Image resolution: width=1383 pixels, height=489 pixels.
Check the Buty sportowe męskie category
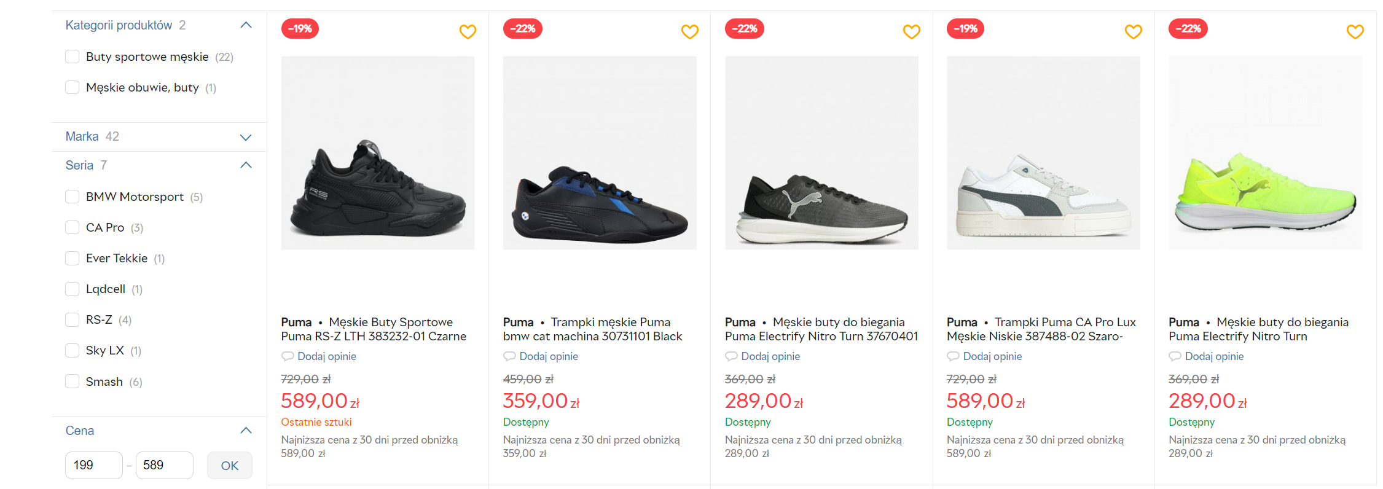click(x=72, y=57)
